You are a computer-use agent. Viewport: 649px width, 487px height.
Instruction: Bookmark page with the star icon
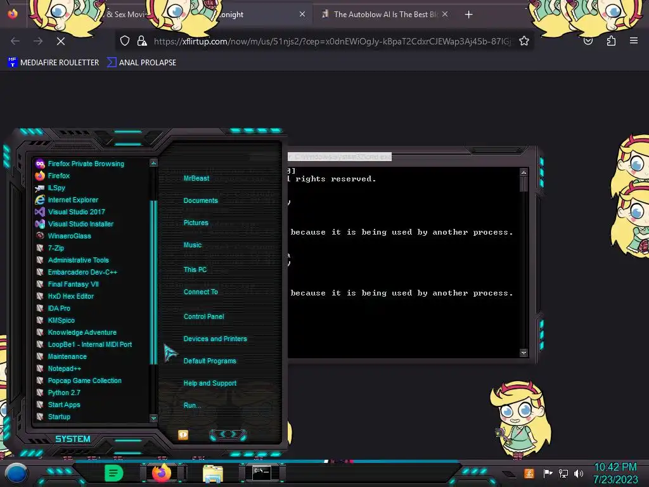coord(524,41)
